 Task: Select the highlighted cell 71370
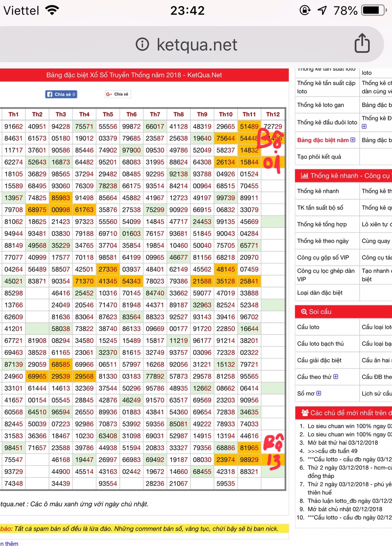click(84, 282)
